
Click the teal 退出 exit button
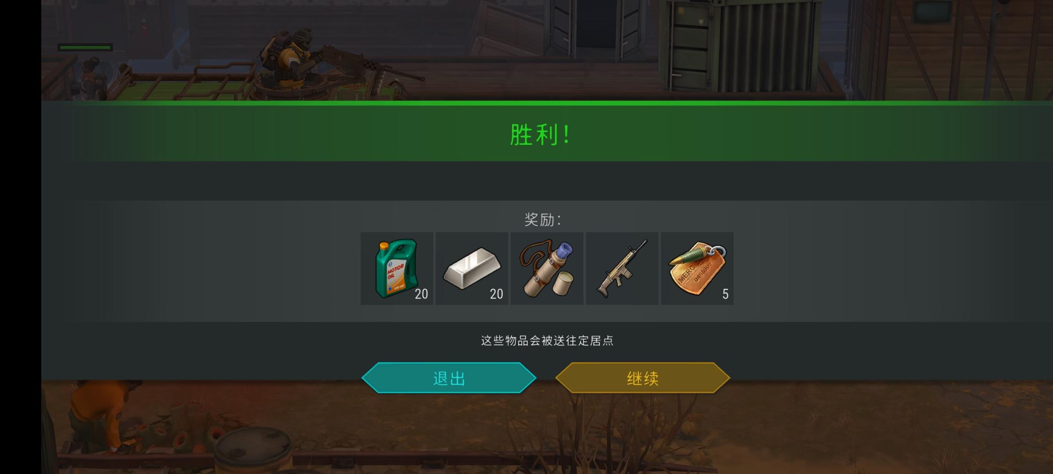pos(449,378)
